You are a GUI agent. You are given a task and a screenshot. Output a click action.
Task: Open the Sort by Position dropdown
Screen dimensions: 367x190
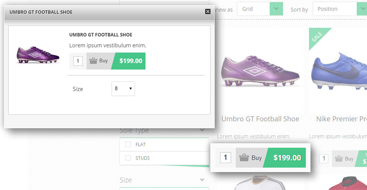click(361, 9)
